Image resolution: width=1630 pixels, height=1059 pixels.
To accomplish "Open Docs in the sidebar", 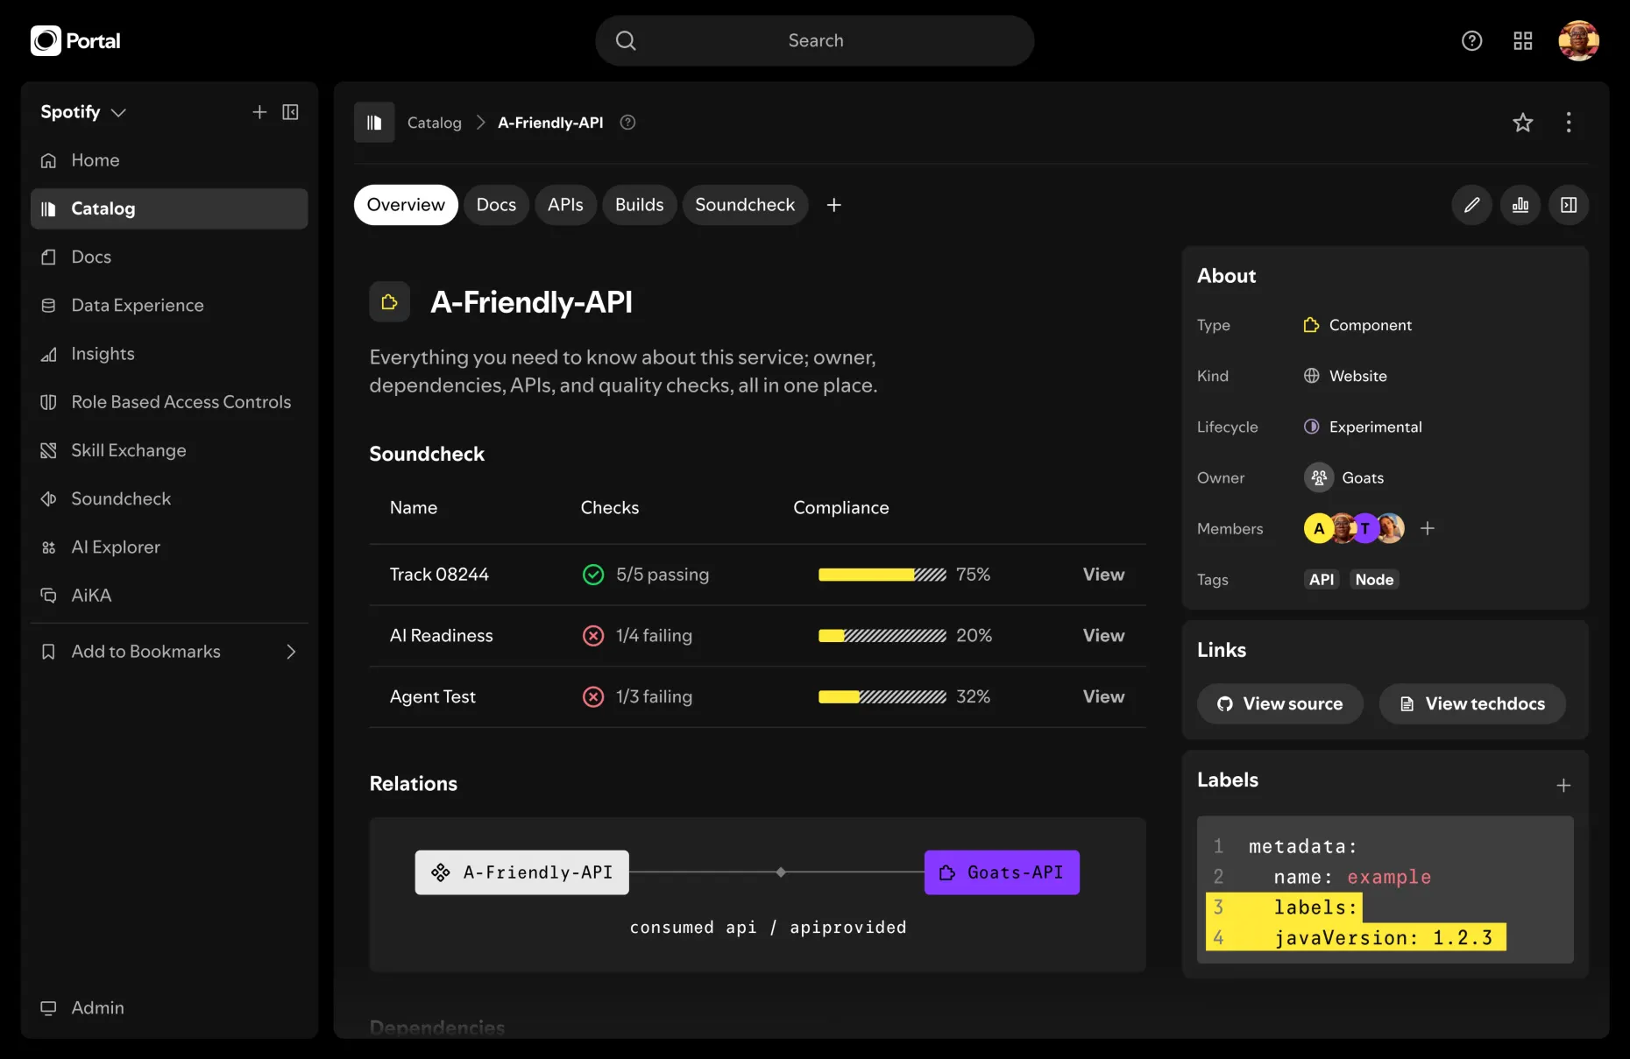I will pyautogui.click(x=169, y=257).
